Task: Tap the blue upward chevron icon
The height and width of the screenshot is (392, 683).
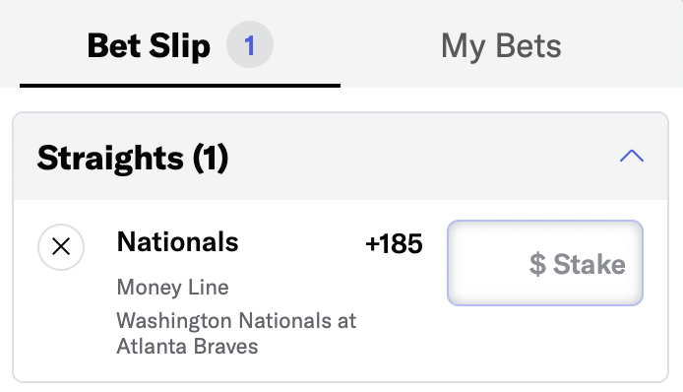Action: pos(632,156)
